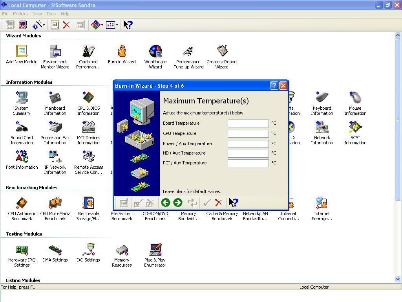The image size is (402, 302).
Task: Select CD-ROM/DVD Benchmark icon
Action: click(155, 216)
